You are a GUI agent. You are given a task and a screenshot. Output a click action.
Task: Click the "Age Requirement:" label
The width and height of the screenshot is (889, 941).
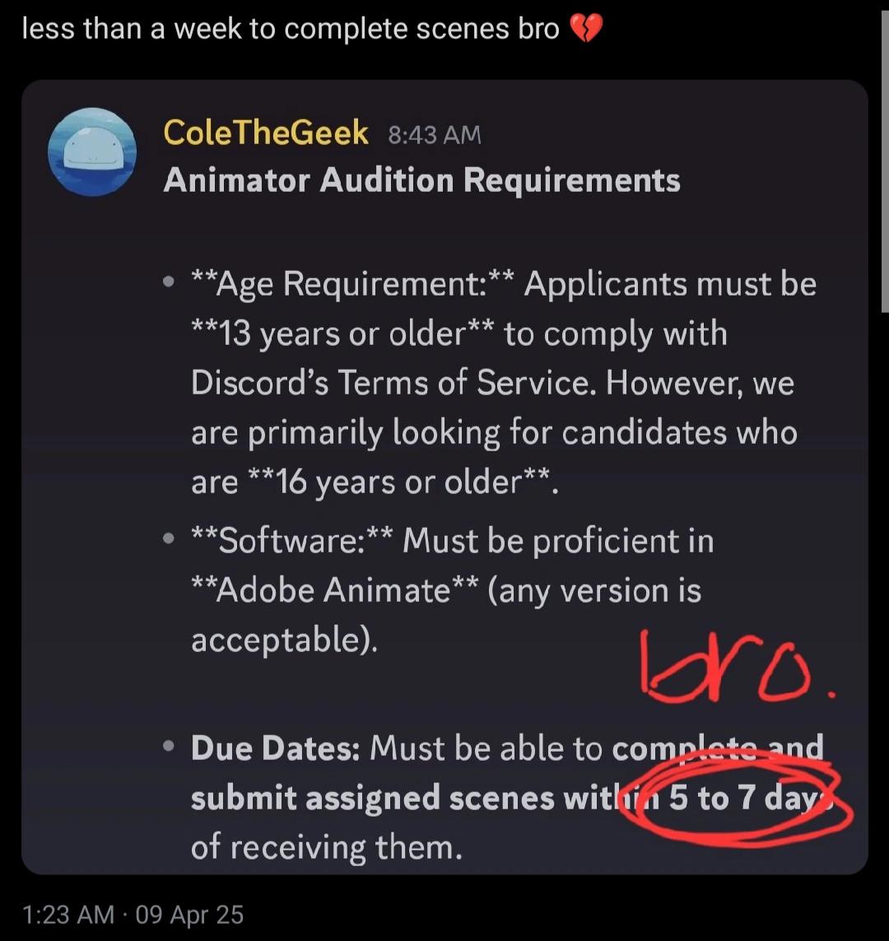346,284
